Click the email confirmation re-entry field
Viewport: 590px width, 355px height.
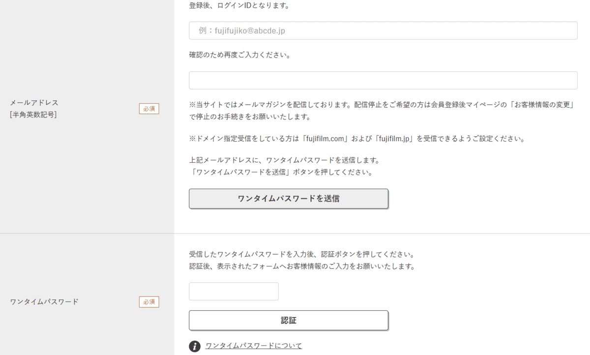383,81
